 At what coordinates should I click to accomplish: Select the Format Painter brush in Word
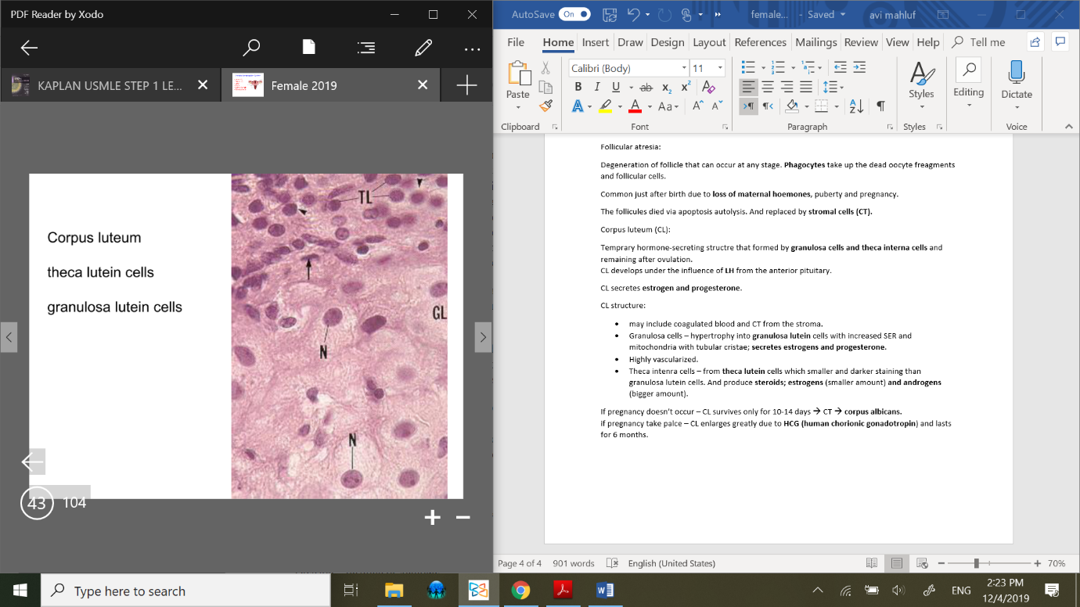point(546,106)
